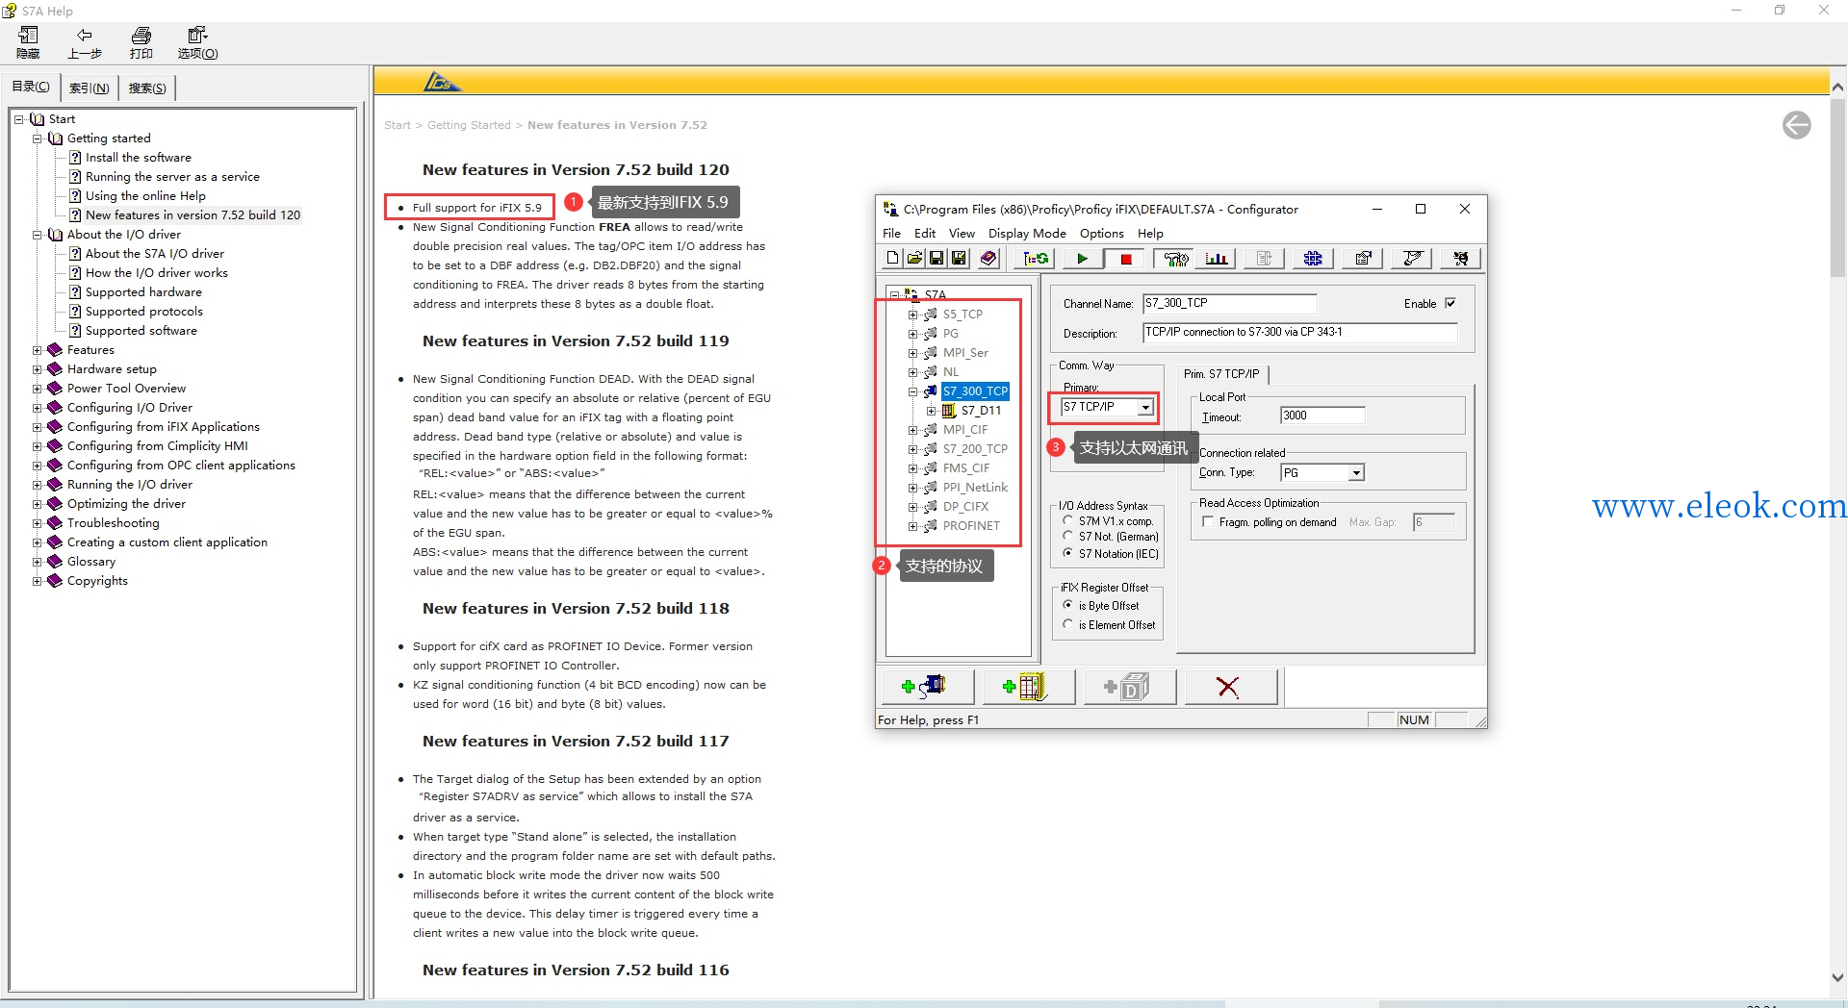Expand the Troubleshooting tree node
The width and height of the screenshot is (1848, 1008).
tap(38, 523)
